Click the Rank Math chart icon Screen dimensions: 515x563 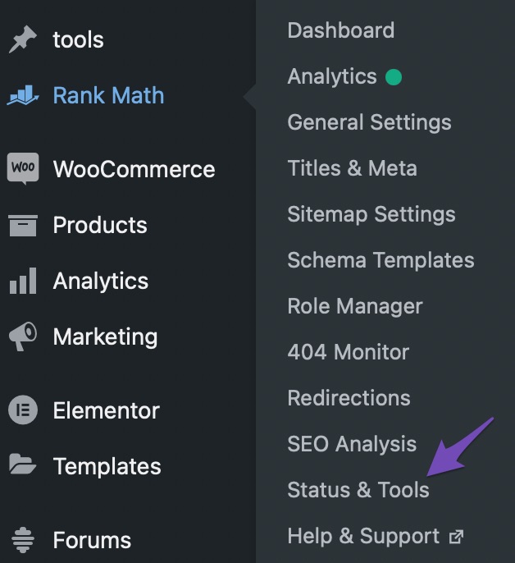click(x=23, y=96)
